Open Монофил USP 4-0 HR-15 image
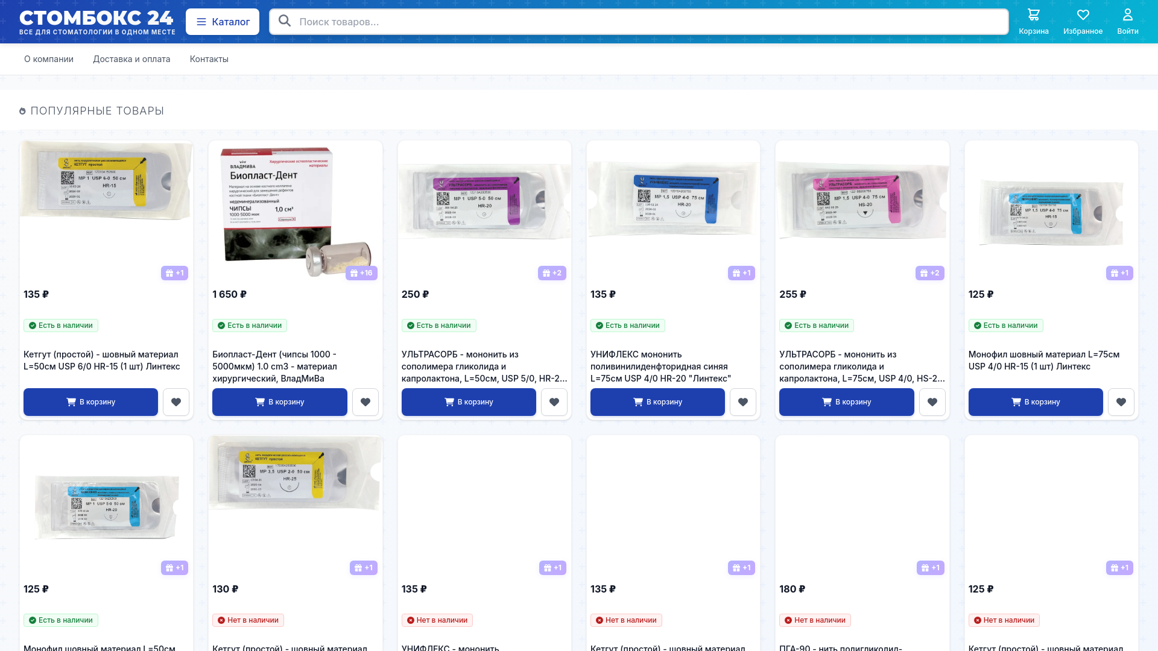 (1051, 213)
